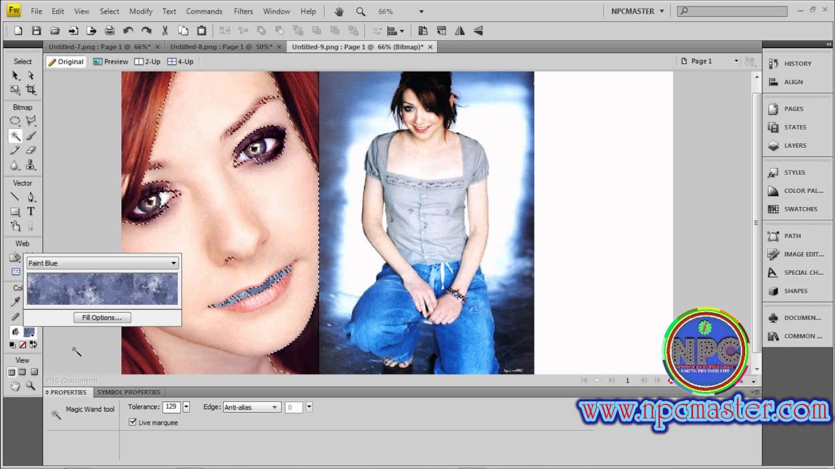Pick the Rubber Stamp tool
This screenshot has width=835, height=469.
(31, 165)
